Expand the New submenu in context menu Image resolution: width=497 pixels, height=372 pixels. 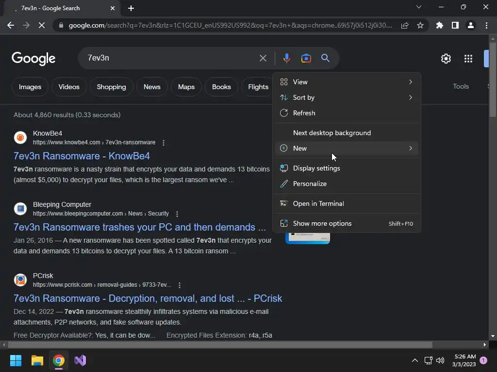[x=347, y=148]
